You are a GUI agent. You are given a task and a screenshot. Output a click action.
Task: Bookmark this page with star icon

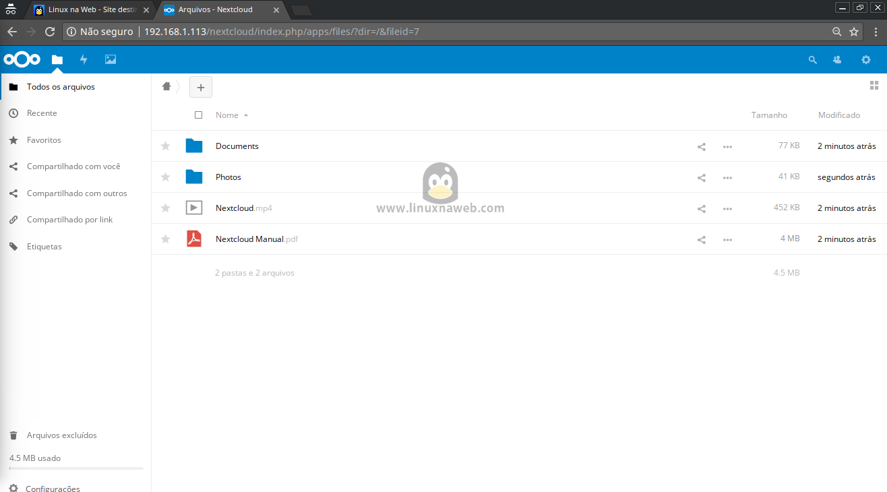pyautogui.click(x=854, y=32)
